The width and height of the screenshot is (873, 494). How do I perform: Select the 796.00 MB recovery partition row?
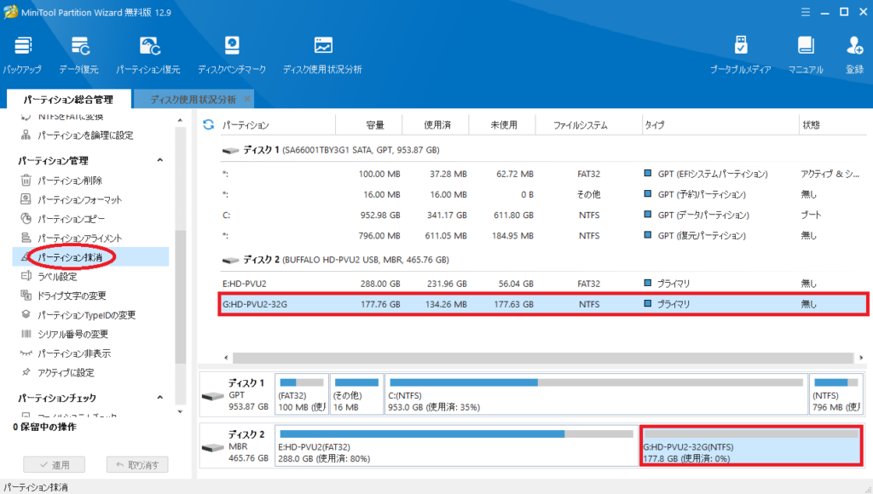click(543, 236)
